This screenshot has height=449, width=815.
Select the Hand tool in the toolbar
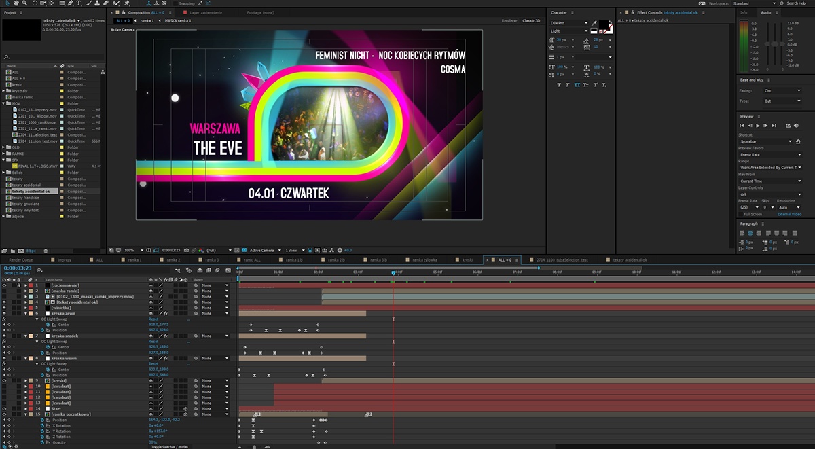[x=16, y=3]
